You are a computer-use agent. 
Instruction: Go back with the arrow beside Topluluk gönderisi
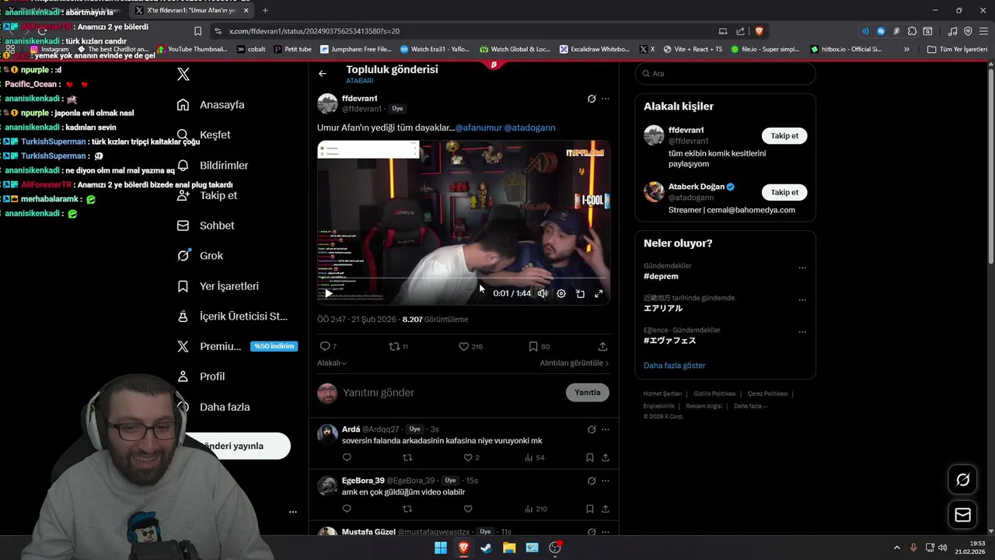323,73
